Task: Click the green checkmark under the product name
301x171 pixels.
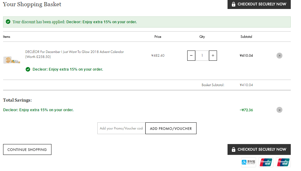Action: click(x=28, y=69)
